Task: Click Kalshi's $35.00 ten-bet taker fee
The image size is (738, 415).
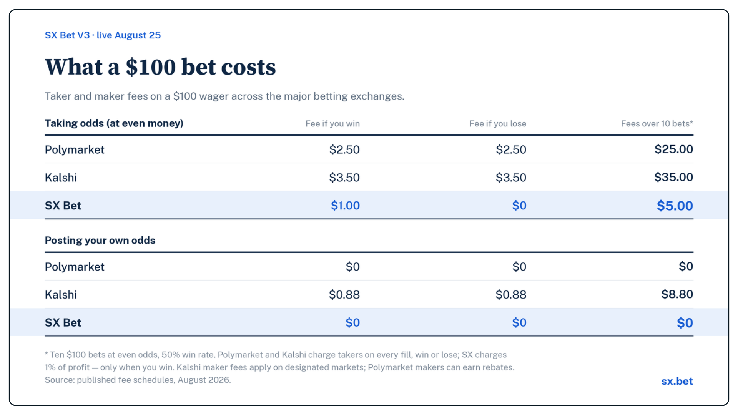Action: point(674,177)
